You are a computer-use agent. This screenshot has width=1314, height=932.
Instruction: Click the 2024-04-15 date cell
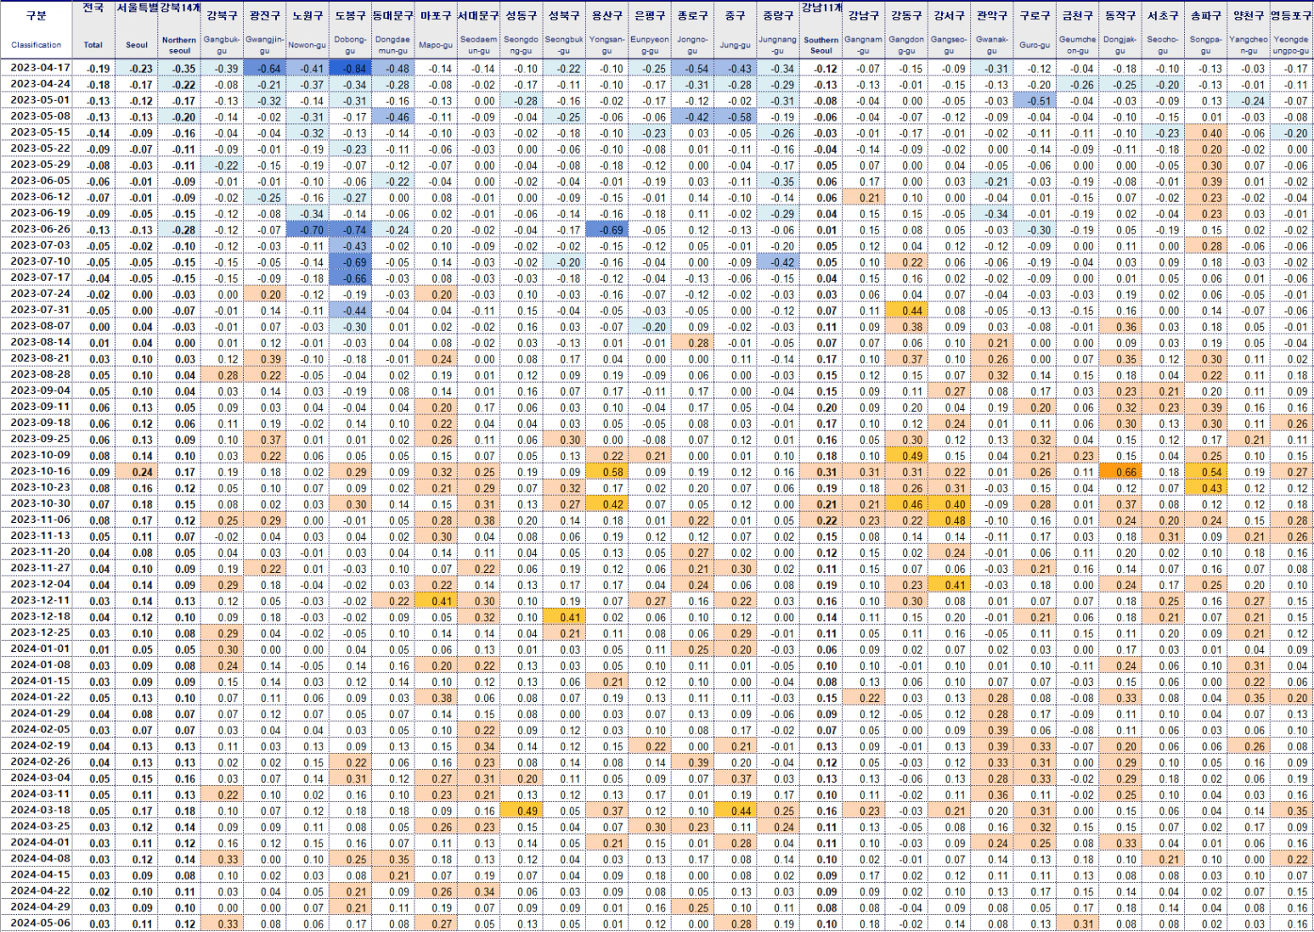(40, 874)
